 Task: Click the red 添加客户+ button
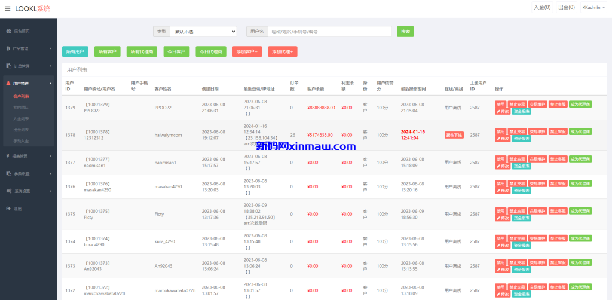(247, 52)
